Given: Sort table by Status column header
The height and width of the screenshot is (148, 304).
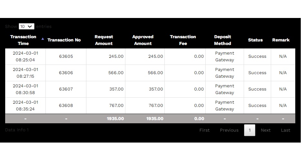Looking at the screenshot, I should 255,40.
